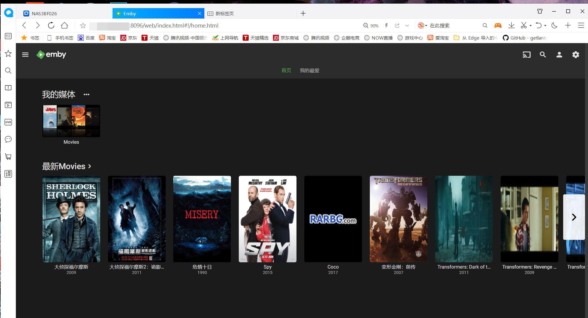Open the browser downloads icon
Image resolution: width=588 pixels, height=318 pixels.
tap(511, 25)
